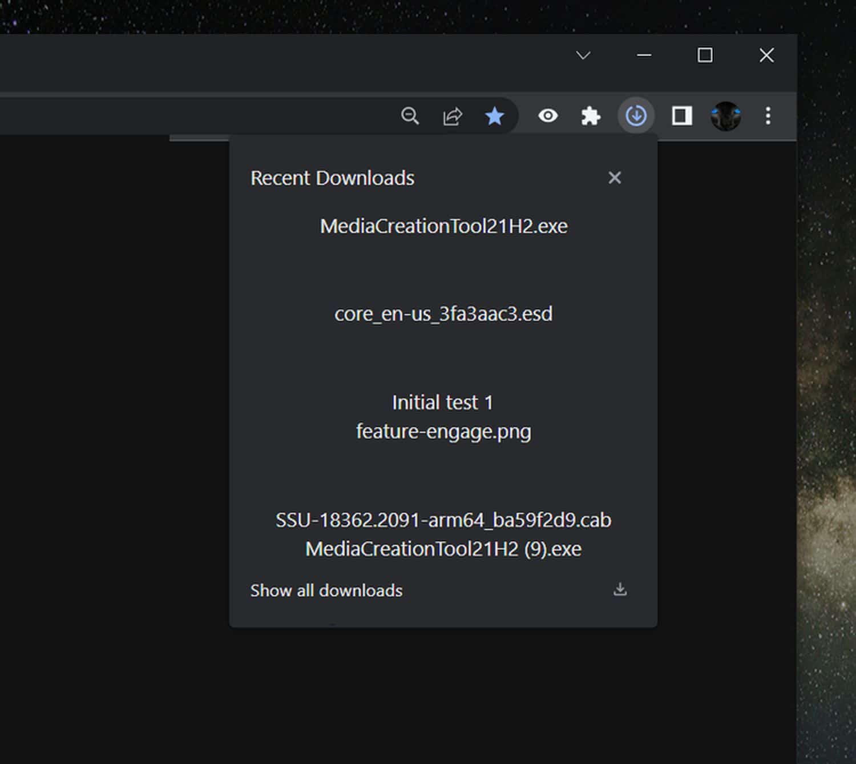
Task: Close the Recent Downloads popup
Action: [x=615, y=178]
